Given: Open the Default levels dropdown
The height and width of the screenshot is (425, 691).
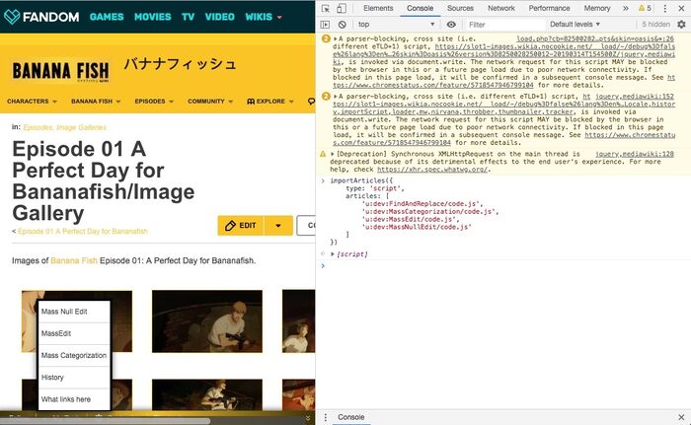Looking at the screenshot, I should (575, 25).
